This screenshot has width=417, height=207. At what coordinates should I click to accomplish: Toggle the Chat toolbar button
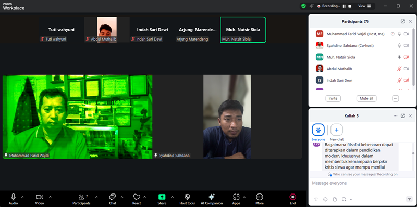(x=113, y=199)
